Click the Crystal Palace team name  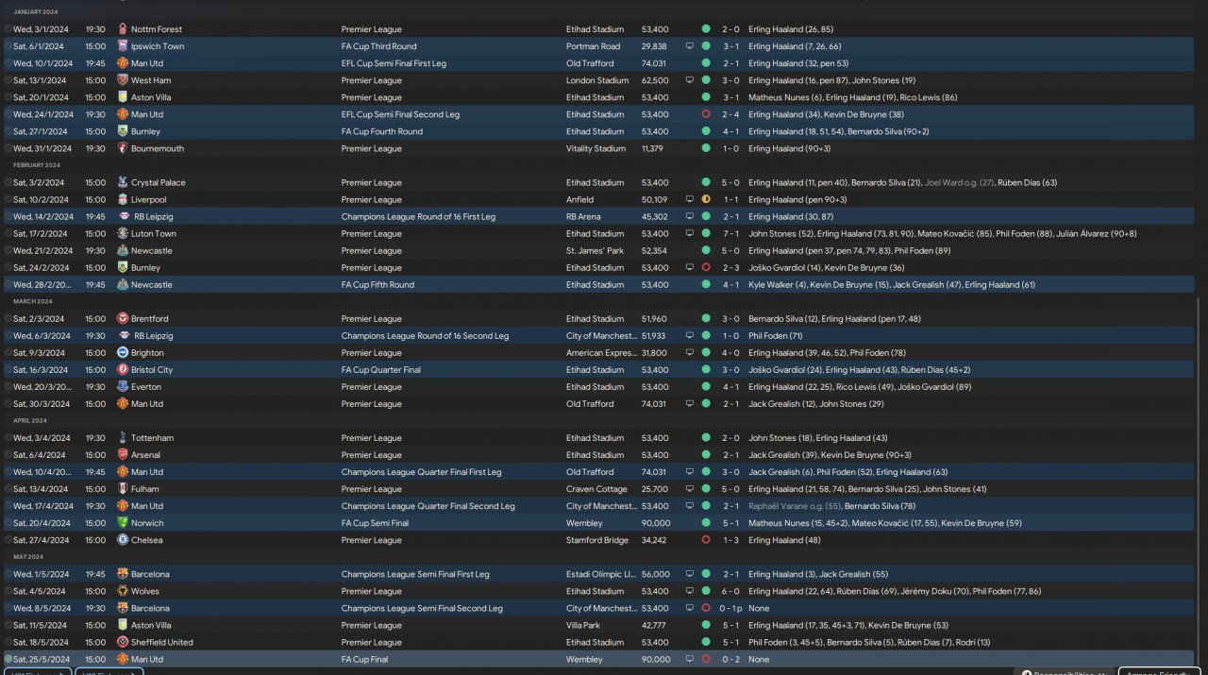coord(157,182)
